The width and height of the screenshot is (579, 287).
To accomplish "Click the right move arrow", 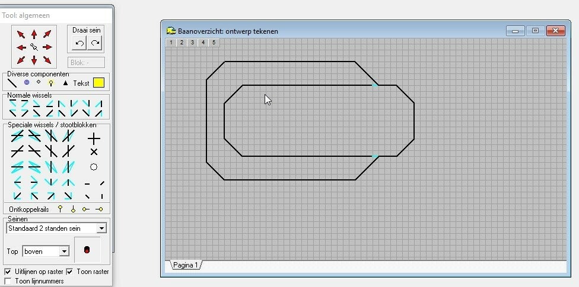I will pyautogui.click(x=47, y=47).
